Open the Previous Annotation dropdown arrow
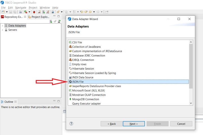This screenshot has height=135, width=203. pos(78,12)
